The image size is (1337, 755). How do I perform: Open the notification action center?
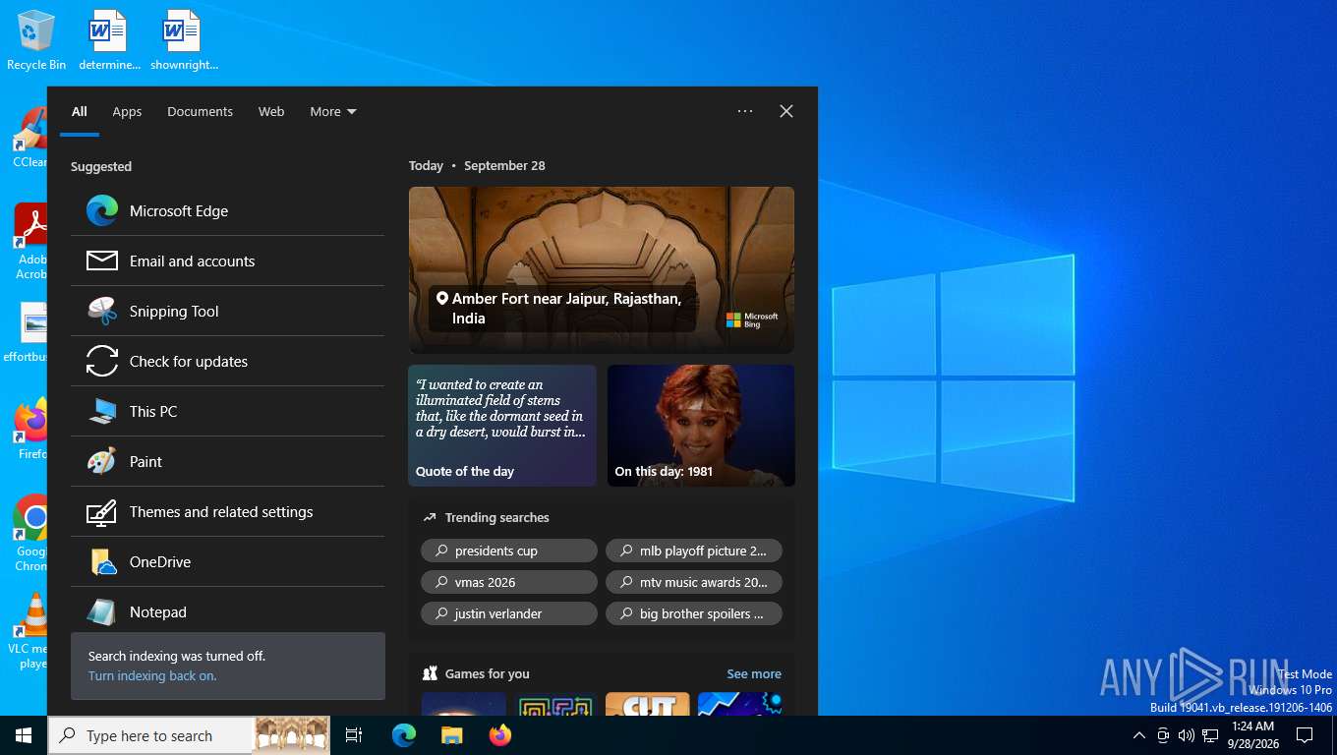pyautogui.click(x=1305, y=735)
